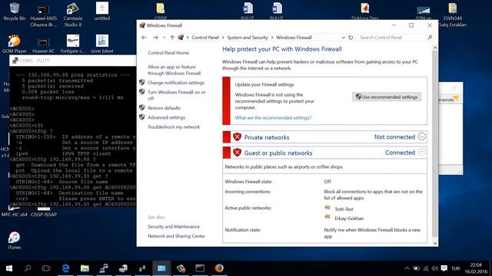Open Network and Sharing Center link

[176, 236]
